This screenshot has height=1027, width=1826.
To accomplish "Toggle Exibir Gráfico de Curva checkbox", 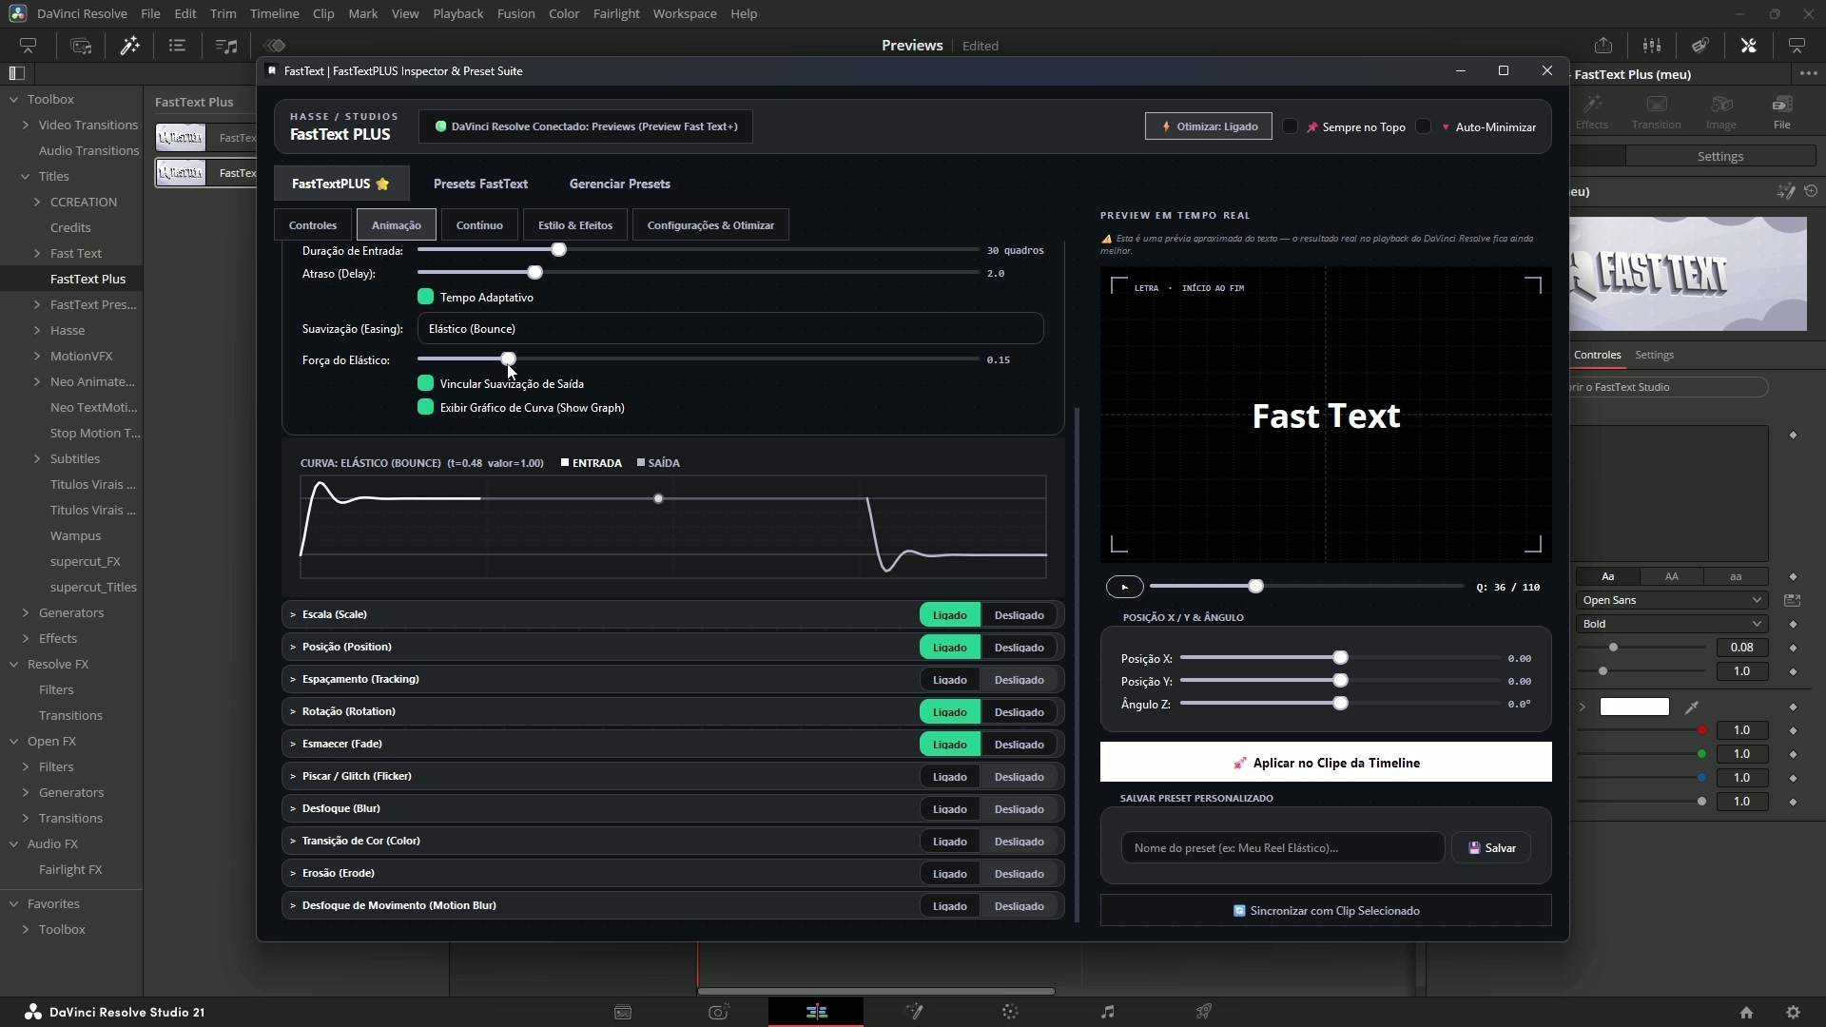I will 425,407.
